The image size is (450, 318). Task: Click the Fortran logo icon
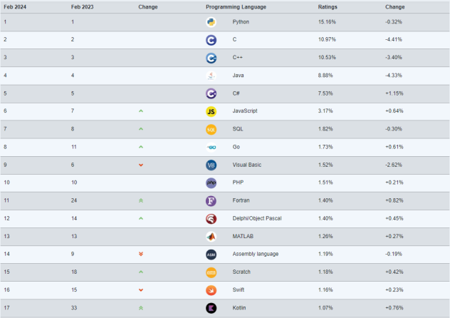point(211,200)
